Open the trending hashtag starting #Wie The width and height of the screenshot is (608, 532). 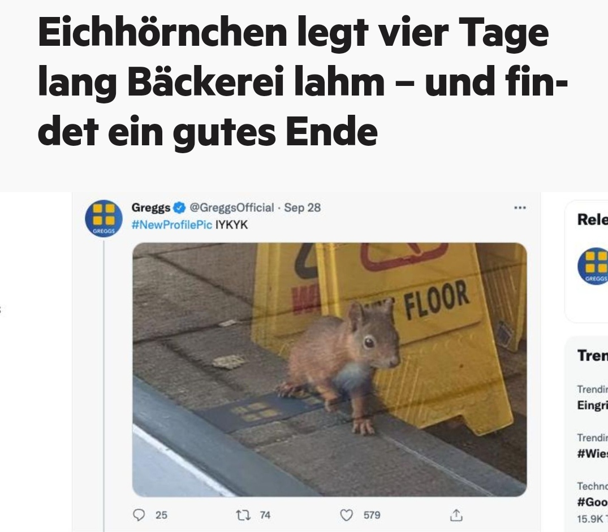click(593, 453)
